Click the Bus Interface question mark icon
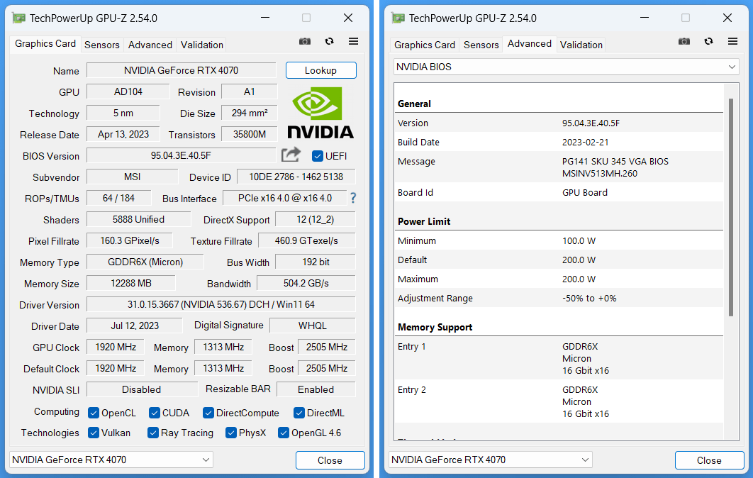 point(353,198)
